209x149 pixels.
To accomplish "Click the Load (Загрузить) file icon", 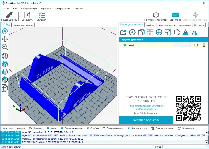I will 27,15.
